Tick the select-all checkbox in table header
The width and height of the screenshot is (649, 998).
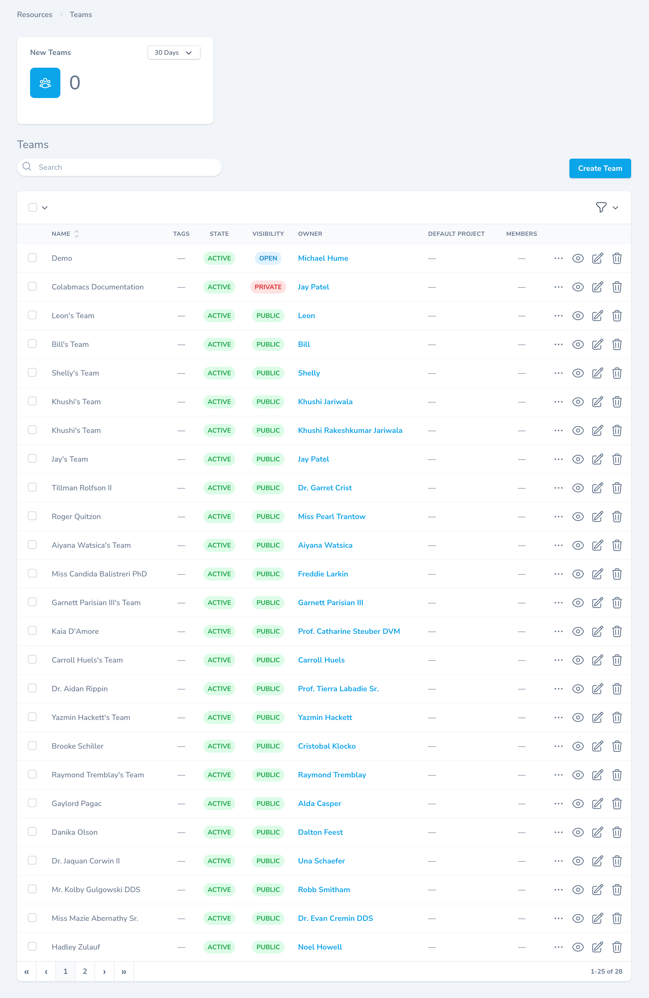[x=33, y=208]
